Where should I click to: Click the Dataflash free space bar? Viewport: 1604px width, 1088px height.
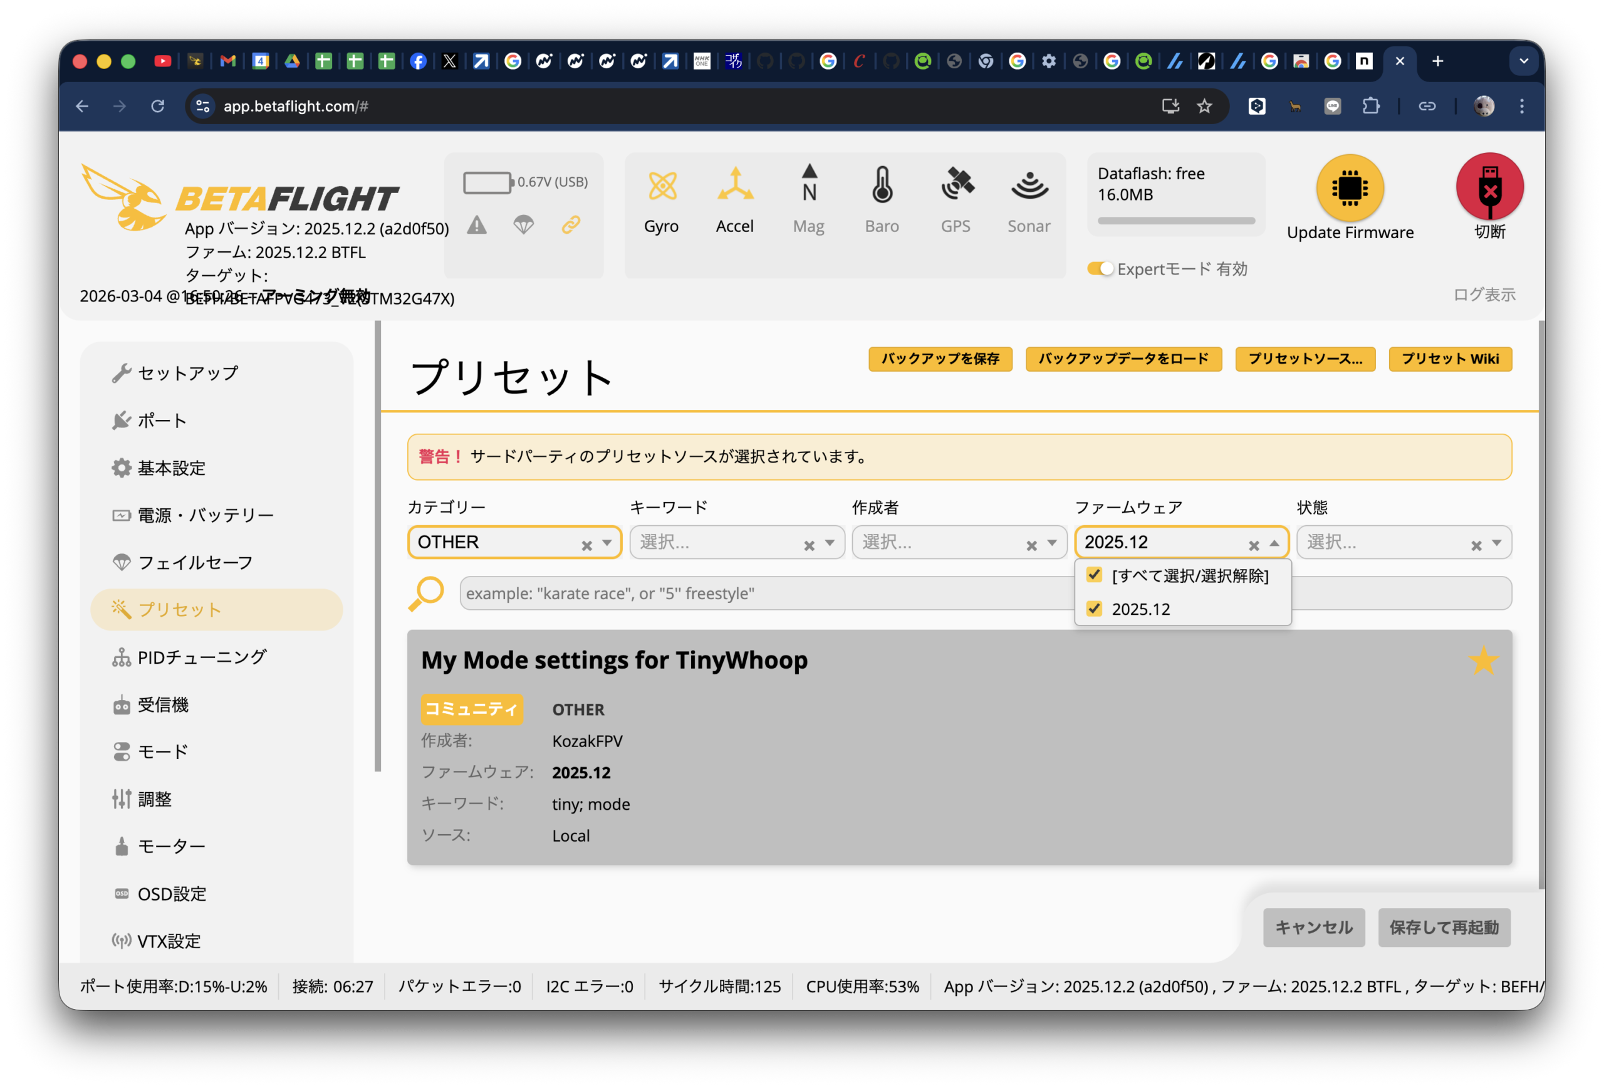click(x=1175, y=221)
